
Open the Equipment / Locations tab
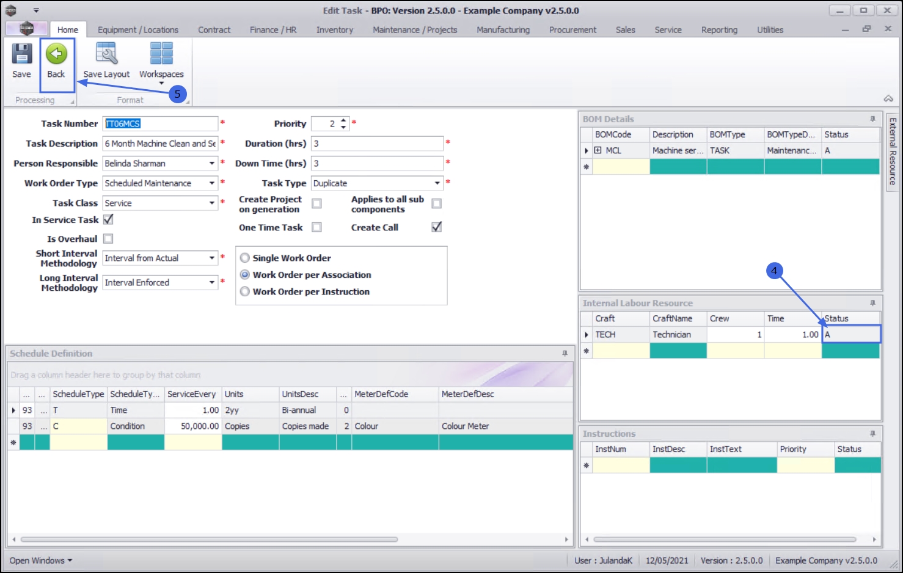tap(138, 29)
